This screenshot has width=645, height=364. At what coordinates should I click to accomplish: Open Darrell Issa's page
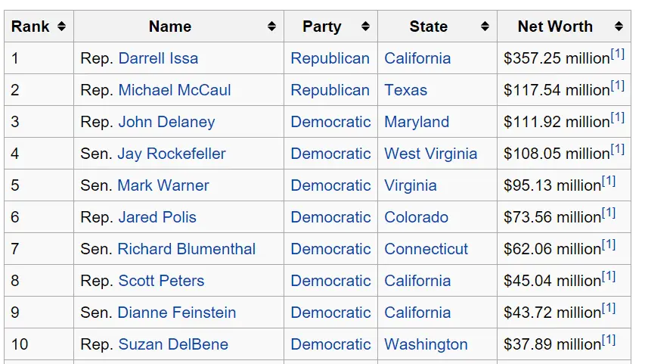click(x=158, y=58)
